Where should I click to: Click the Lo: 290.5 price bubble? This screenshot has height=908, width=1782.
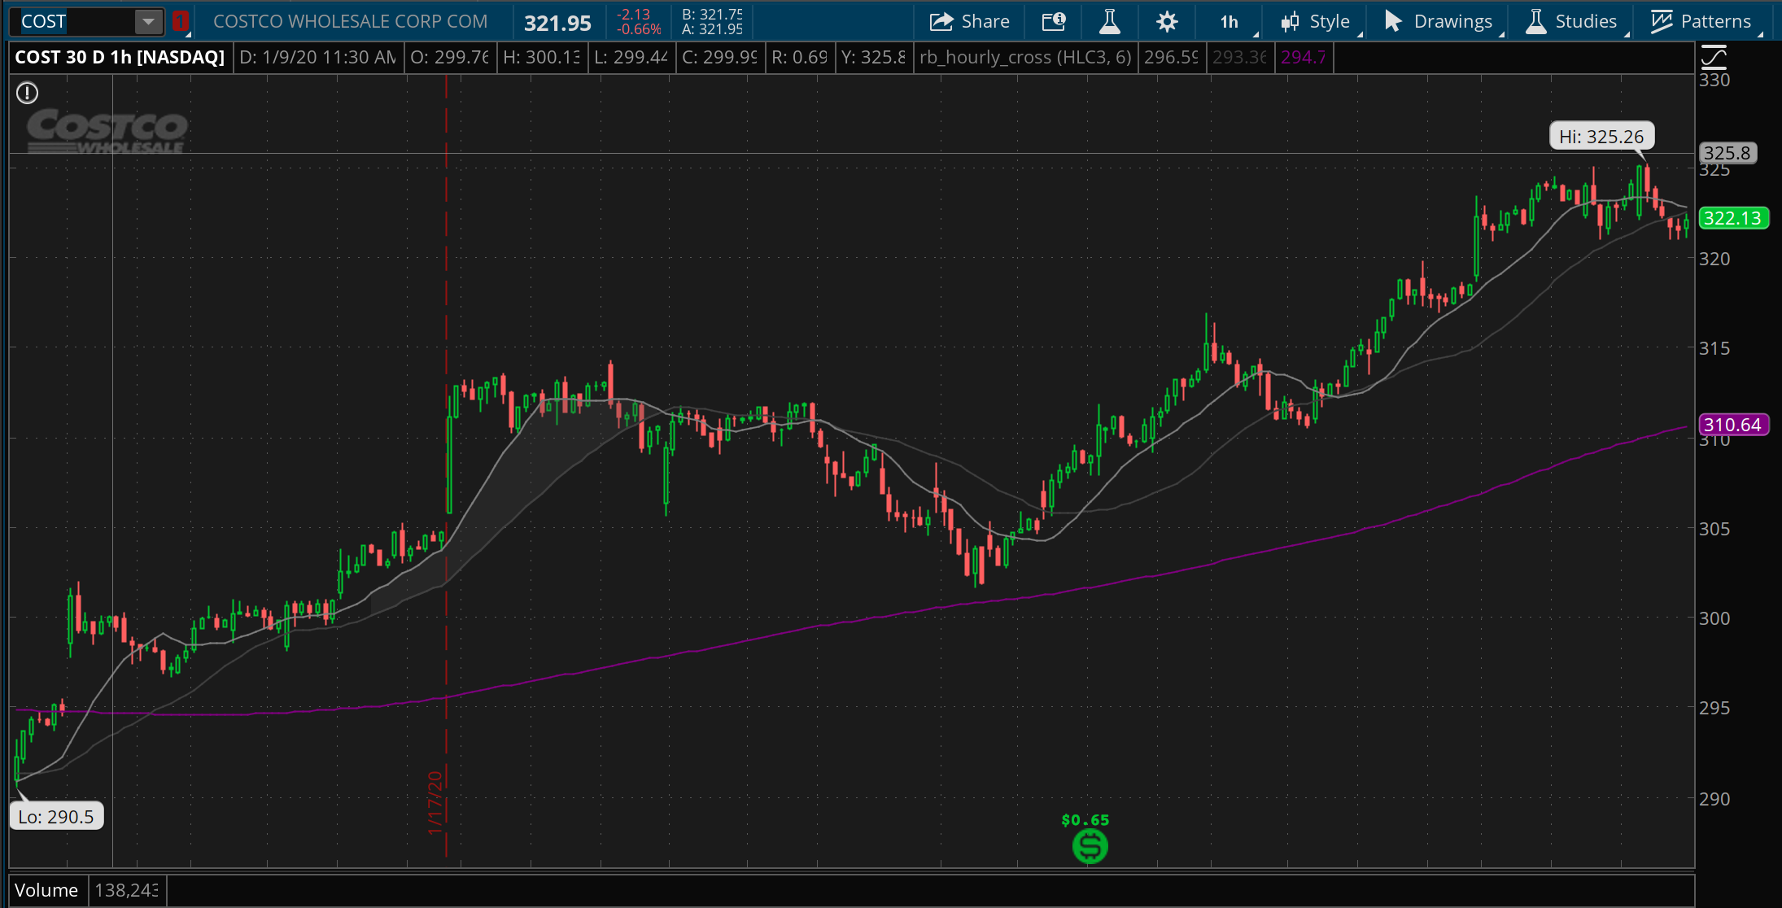[x=56, y=816]
